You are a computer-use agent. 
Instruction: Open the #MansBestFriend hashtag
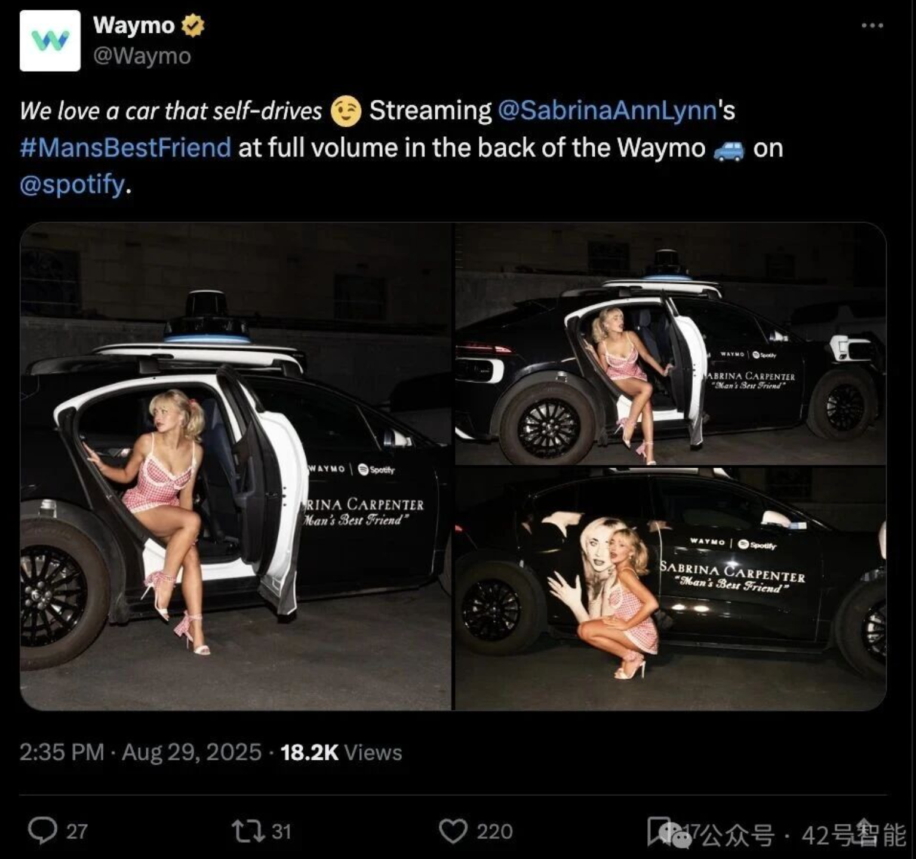(x=125, y=148)
